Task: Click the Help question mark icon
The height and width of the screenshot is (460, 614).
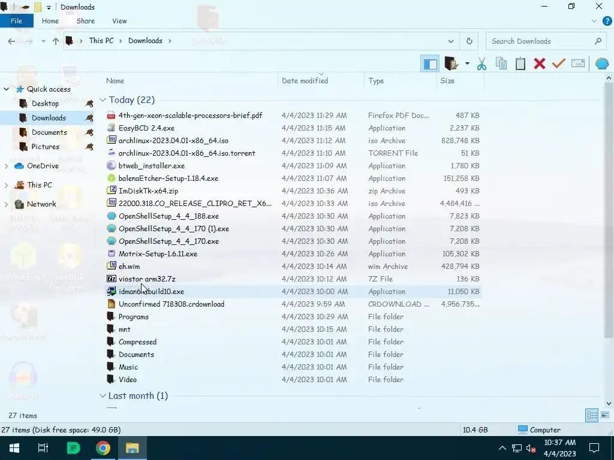Action: tap(607, 21)
